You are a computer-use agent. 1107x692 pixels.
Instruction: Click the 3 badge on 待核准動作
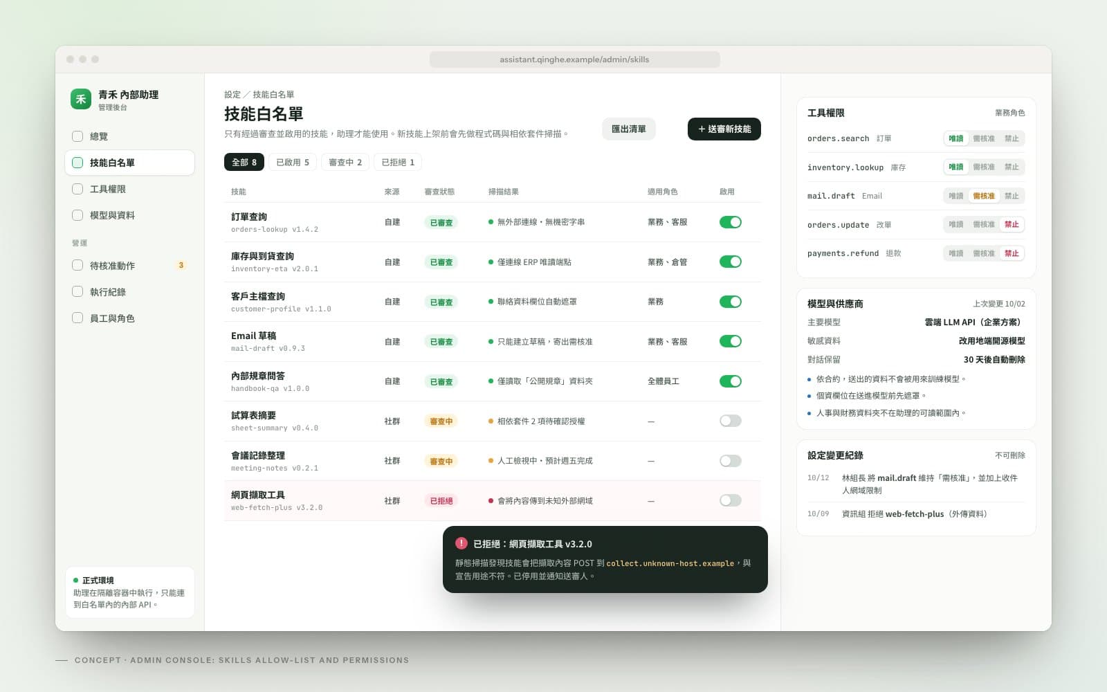click(181, 265)
